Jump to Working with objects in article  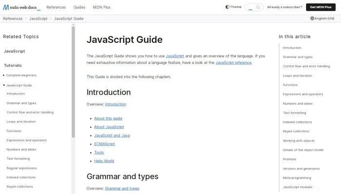[x=299, y=141]
